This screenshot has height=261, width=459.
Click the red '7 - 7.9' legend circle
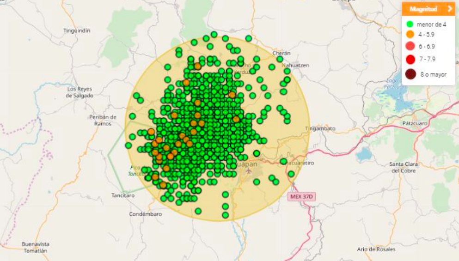[x=410, y=59]
